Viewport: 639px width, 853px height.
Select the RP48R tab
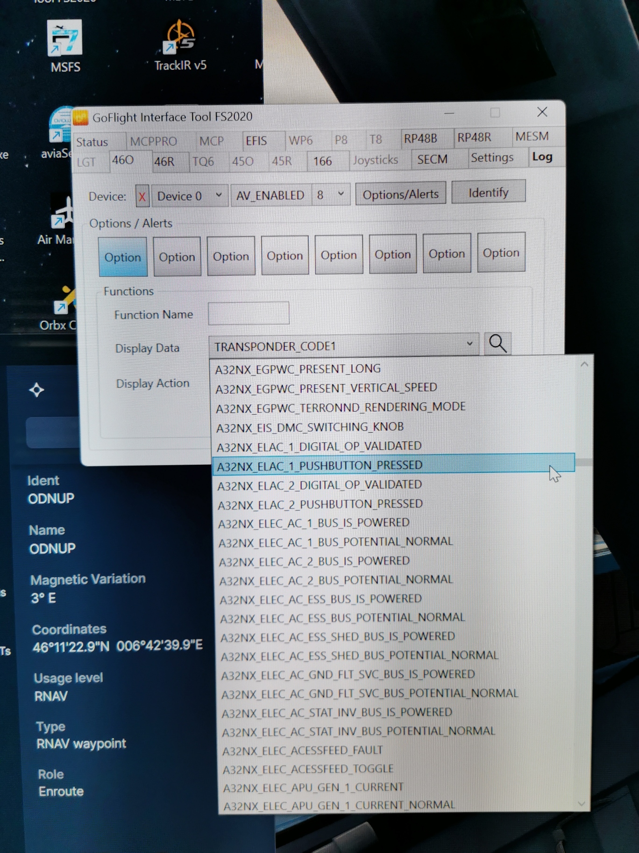[474, 137]
